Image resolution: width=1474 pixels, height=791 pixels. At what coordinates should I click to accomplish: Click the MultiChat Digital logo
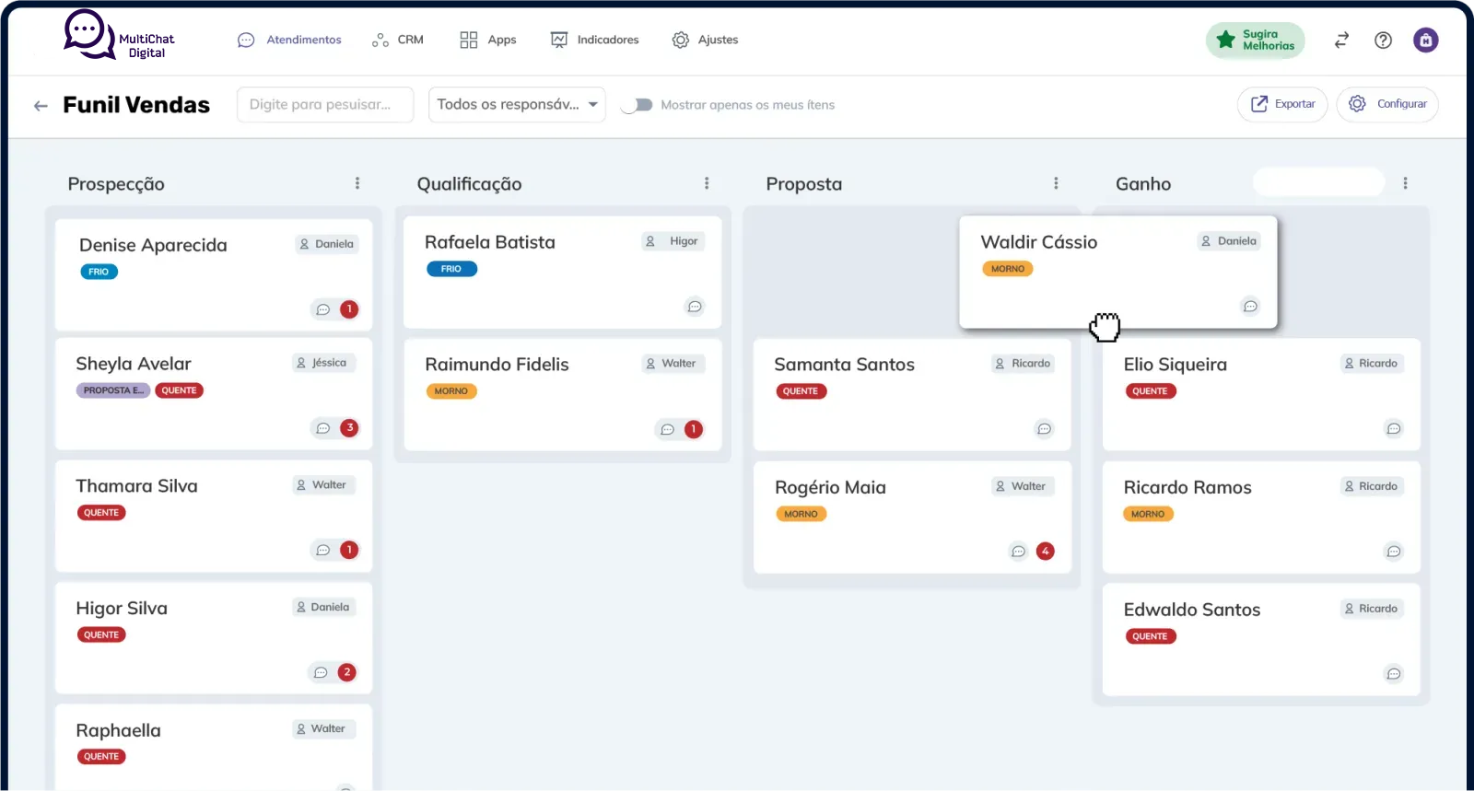(118, 37)
